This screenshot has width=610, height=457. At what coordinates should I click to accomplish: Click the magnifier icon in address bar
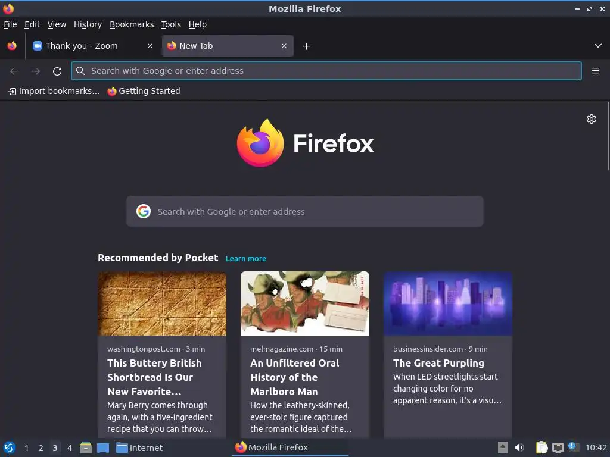pos(80,71)
